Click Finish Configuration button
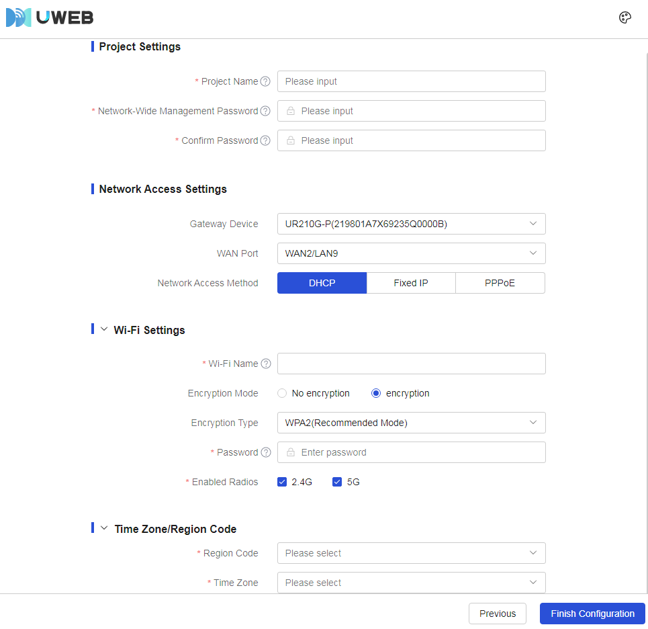The height and width of the screenshot is (629, 648). (592, 614)
